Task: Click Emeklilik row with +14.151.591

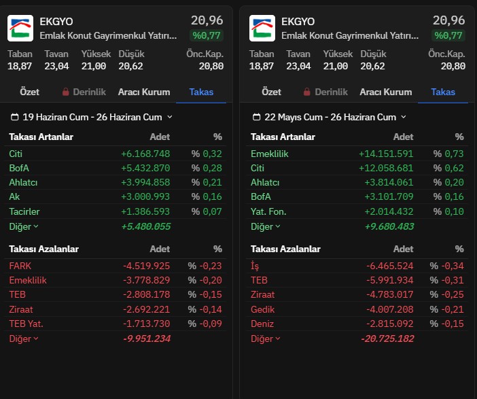Action: [357, 154]
